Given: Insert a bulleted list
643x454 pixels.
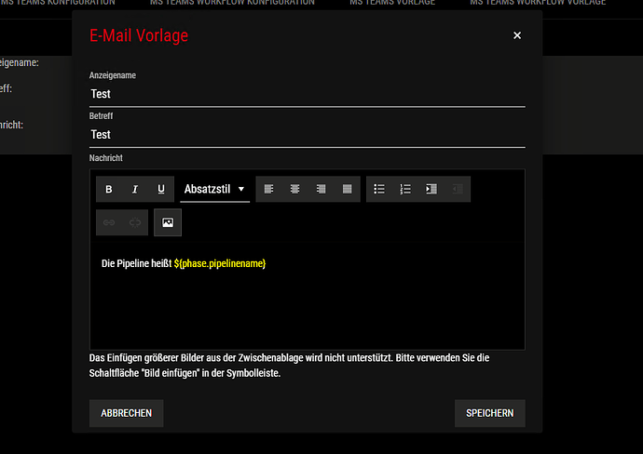Looking at the screenshot, I should tap(379, 189).
